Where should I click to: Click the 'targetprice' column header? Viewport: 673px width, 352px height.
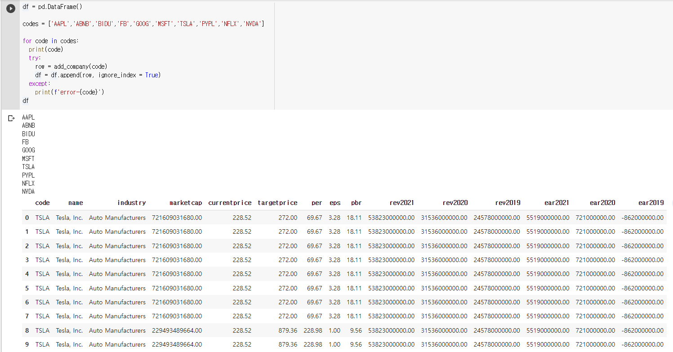(277, 203)
